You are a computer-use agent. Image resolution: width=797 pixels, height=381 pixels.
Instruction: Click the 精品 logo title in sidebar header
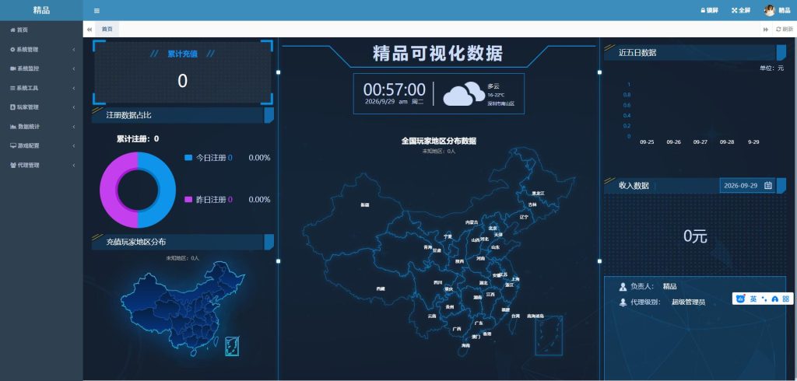click(41, 10)
